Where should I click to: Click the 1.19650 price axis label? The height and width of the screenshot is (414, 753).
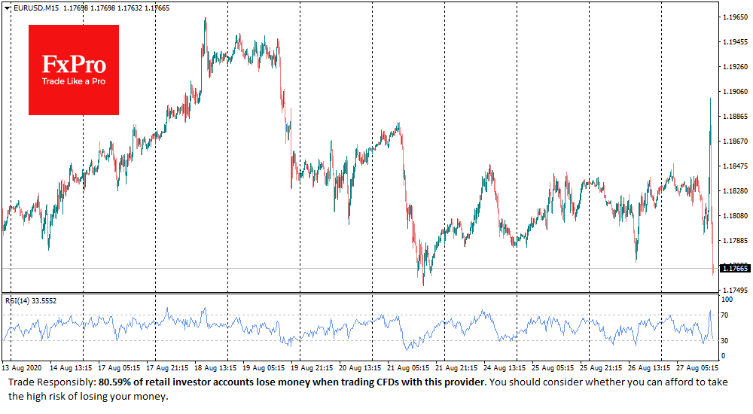pyautogui.click(x=733, y=17)
